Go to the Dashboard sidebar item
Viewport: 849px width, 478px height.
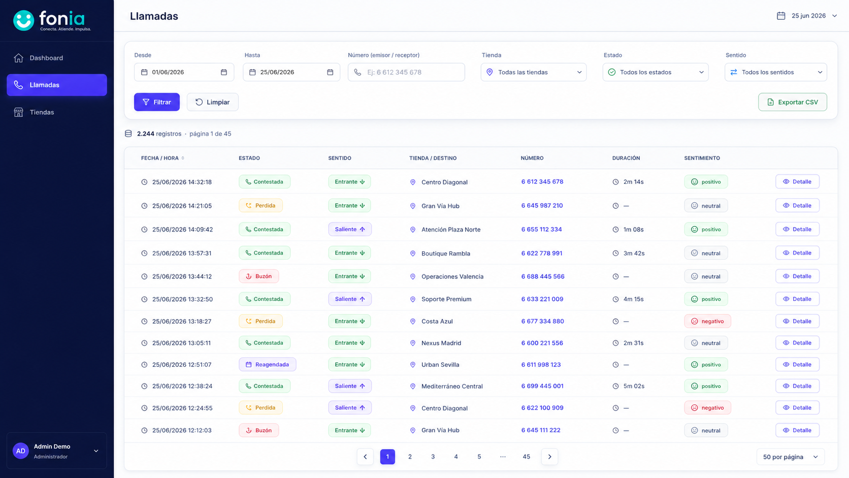tap(57, 58)
